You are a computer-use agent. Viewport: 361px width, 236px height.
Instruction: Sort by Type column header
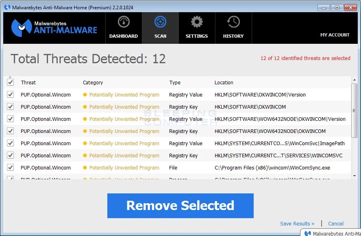tap(175, 82)
